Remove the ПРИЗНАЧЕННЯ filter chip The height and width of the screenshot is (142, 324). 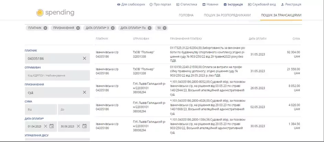78,28
